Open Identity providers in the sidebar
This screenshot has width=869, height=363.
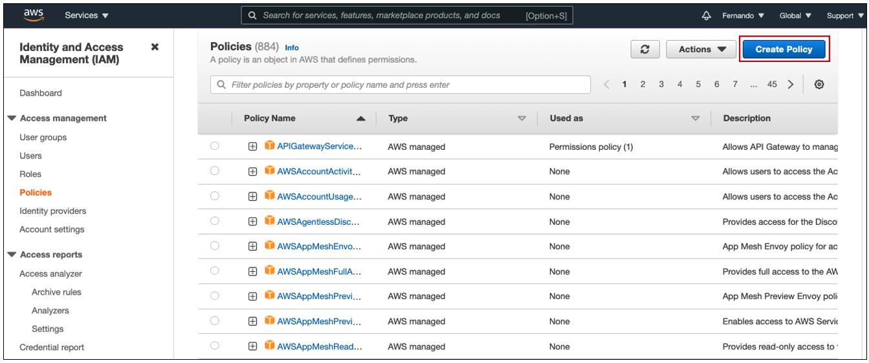click(53, 211)
